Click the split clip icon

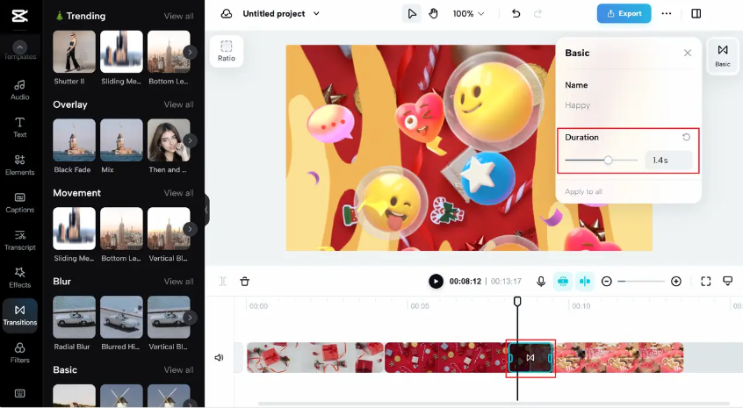223,282
